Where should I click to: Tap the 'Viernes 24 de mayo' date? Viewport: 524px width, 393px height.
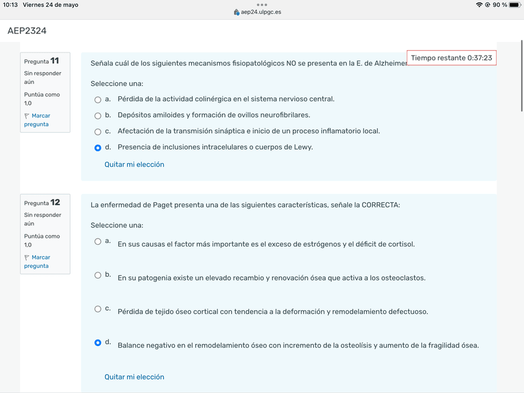pos(51,5)
